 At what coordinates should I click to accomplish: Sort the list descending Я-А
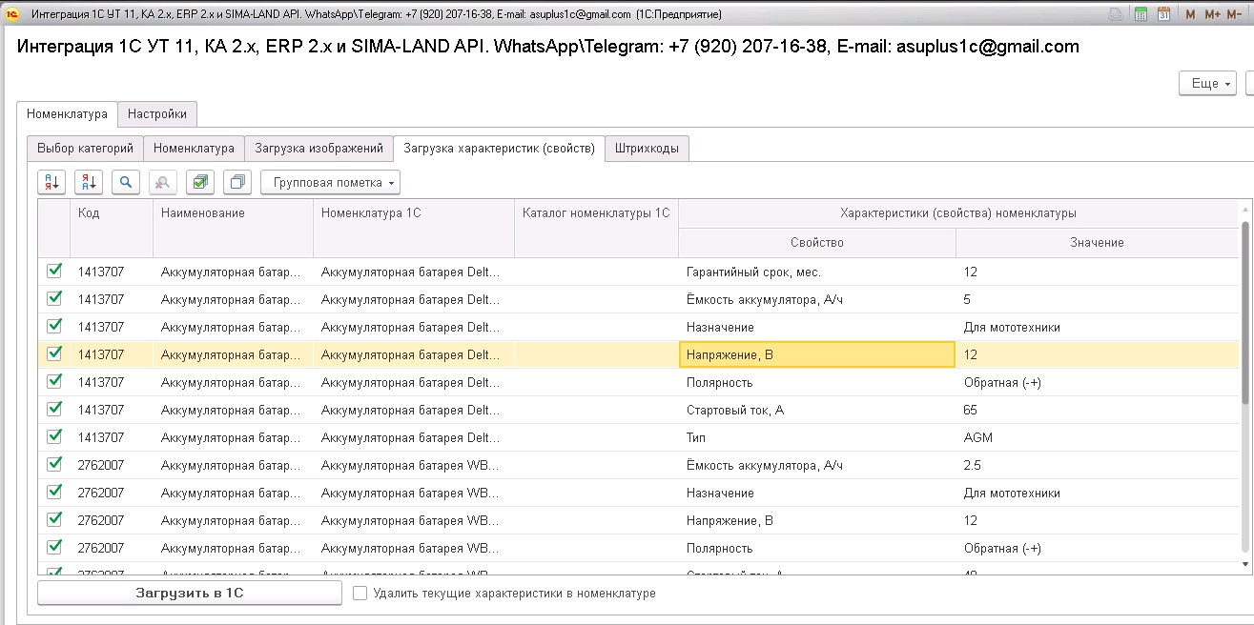click(x=89, y=182)
